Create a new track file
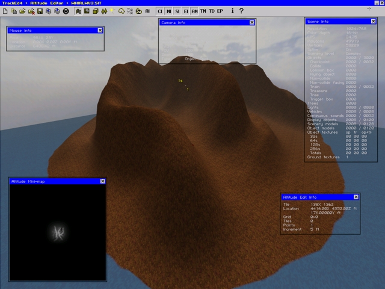 tap(5, 11)
